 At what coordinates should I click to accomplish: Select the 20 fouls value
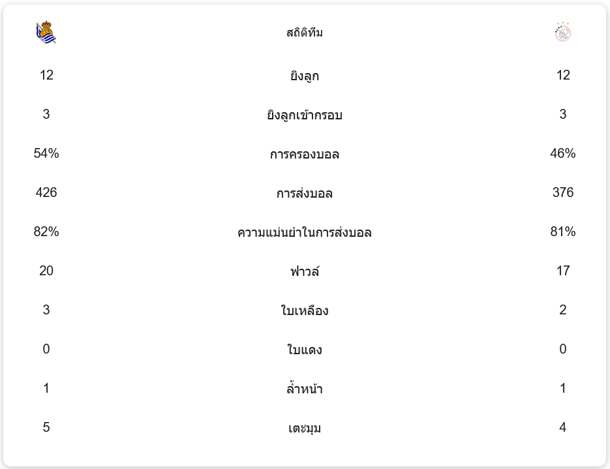[x=46, y=271]
